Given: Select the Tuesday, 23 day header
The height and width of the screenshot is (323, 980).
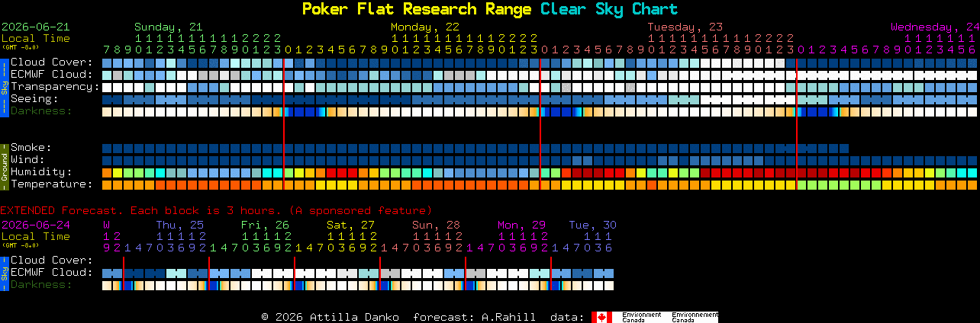Looking at the screenshot, I should (x=685, y=27).
